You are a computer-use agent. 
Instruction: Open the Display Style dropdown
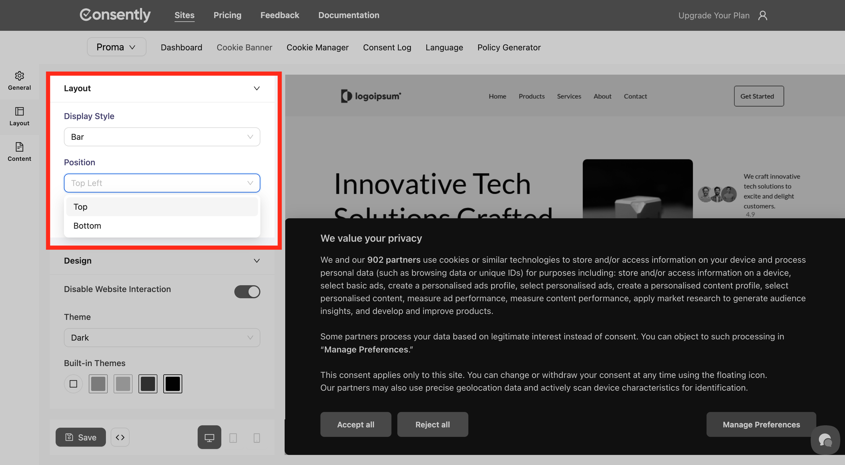(x=162, y=137)
